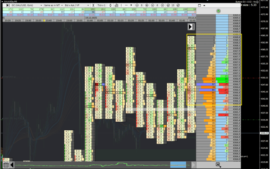270x169 pixels.
Task: Click the down-arrow circle beside value 6
Action: (152, 5)
